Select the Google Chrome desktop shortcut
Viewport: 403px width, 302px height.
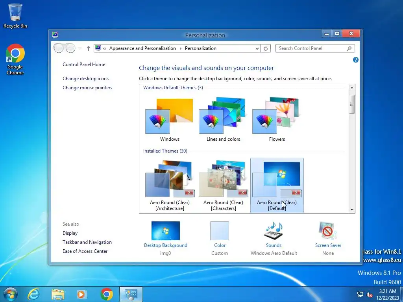click(15, 59)
